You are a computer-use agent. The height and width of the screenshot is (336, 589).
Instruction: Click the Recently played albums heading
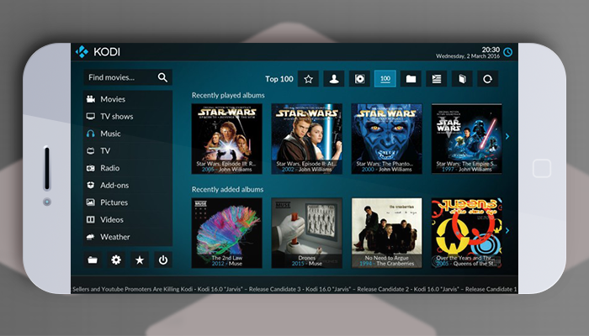point(228,95)
